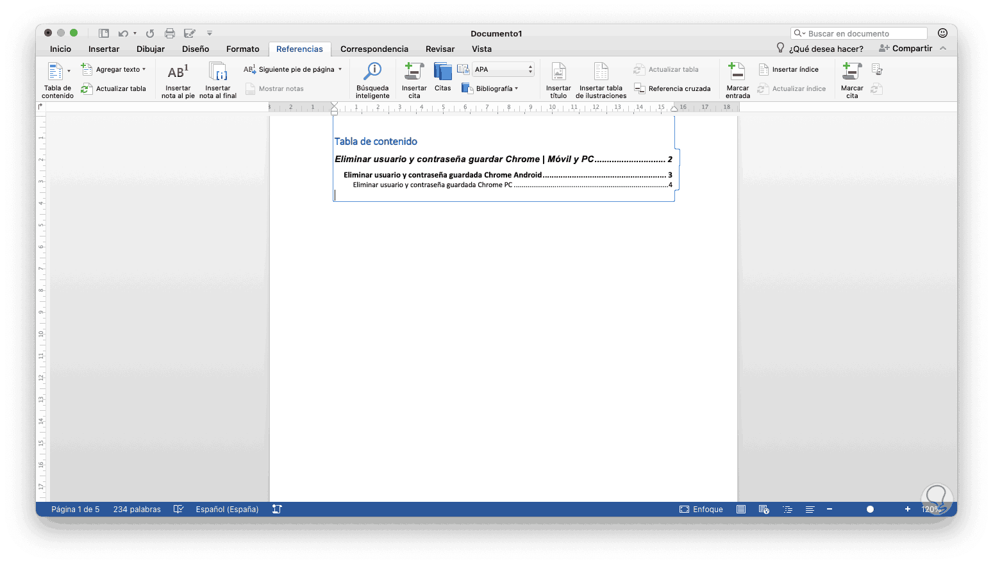The image size is (993, 564).
Task: Click Insertar índice
Action: (x=789, y=70)
